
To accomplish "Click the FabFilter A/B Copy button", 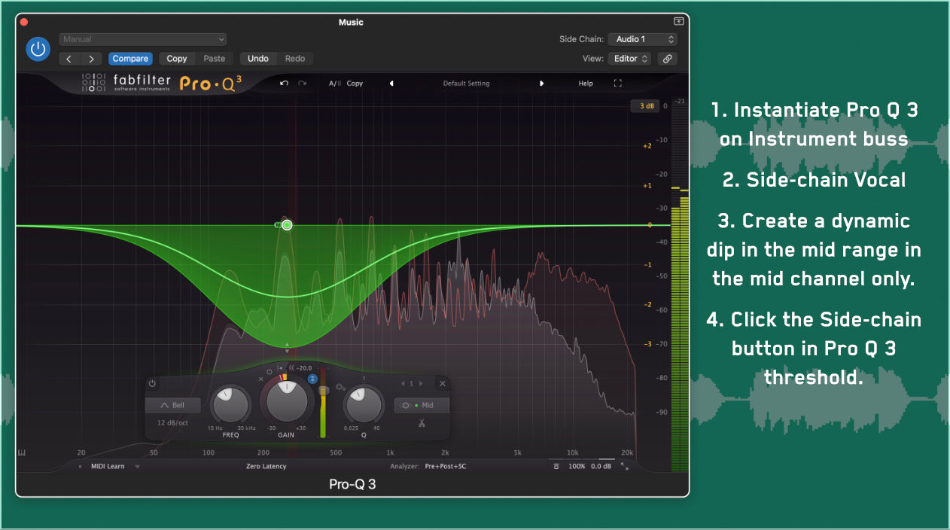I will pos(355,84).
